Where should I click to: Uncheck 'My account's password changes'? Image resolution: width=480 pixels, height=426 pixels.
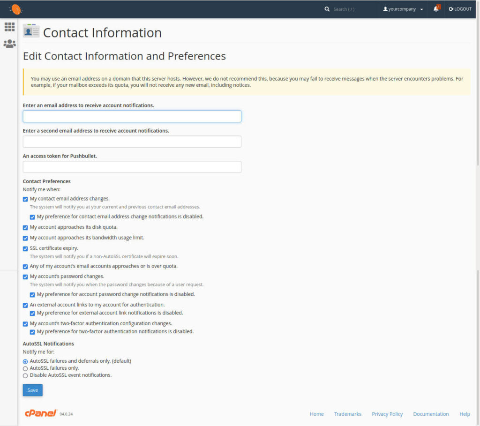click(x=25, y=277)
